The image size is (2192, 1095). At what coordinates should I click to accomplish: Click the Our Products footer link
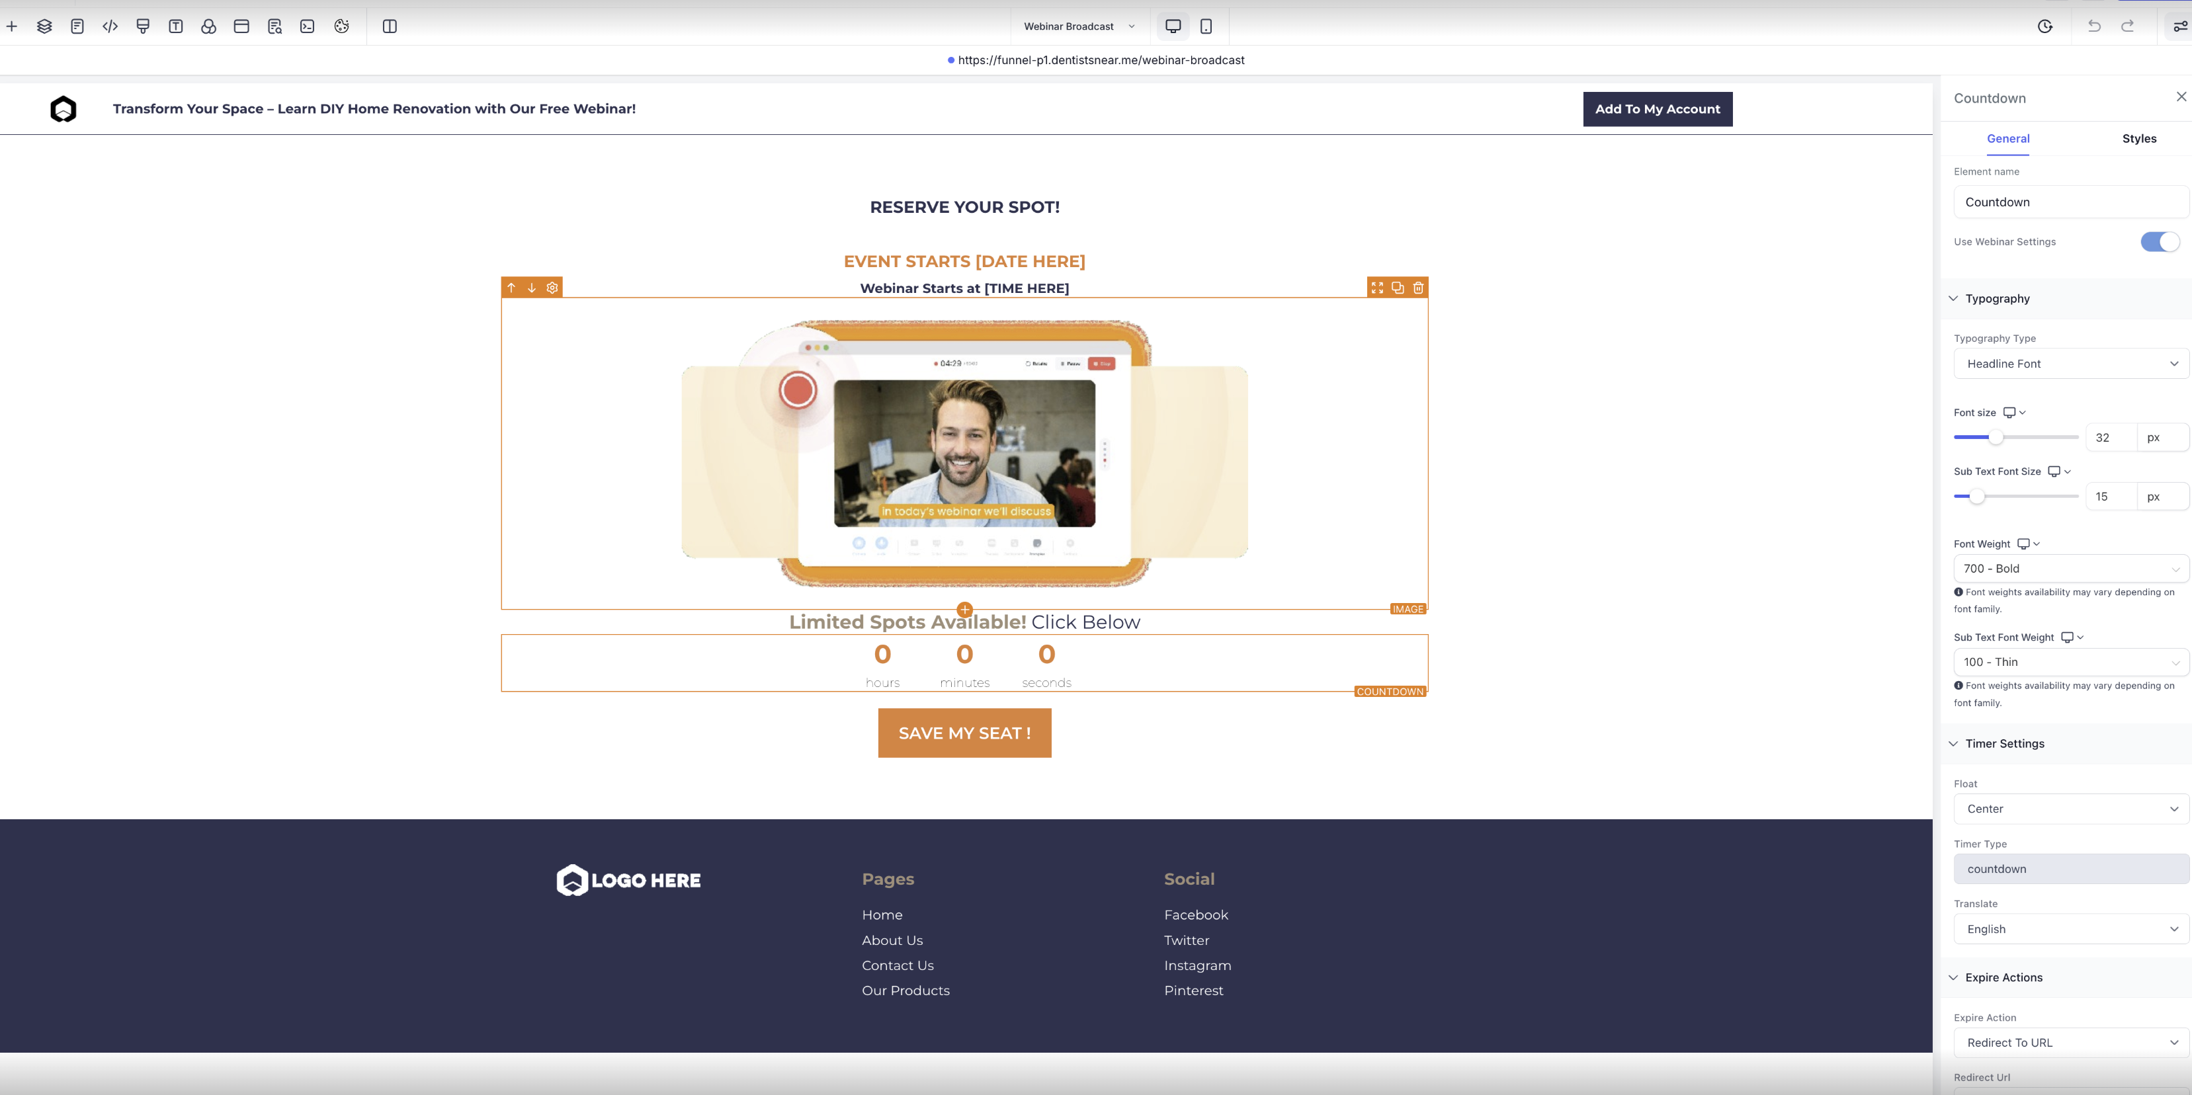pyautogui.click(x=906, y=991)
